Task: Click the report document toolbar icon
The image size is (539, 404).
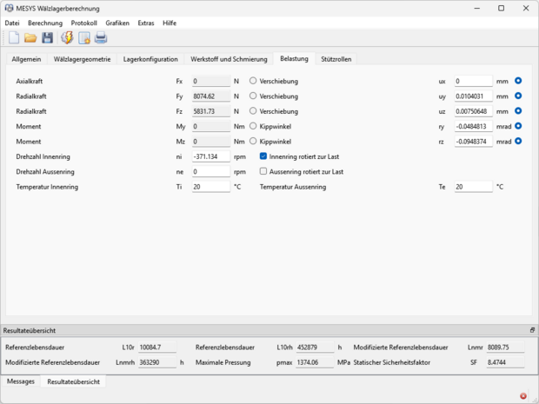Action: (x=84, y=37)
